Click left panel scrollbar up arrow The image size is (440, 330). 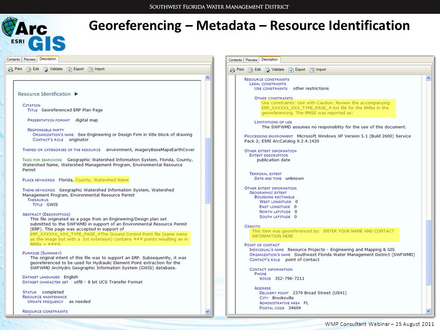pyautogui.click(x=208, y=78)
